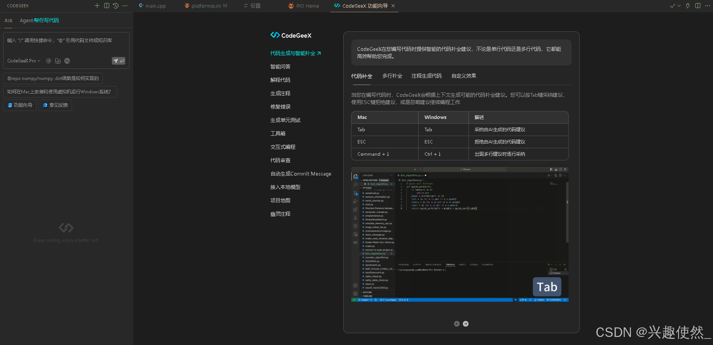This screenshot has height=345, width=713.
Task: Click the CODEGEEX panel title
Action: pyautogui.click(x=18, y=6)
